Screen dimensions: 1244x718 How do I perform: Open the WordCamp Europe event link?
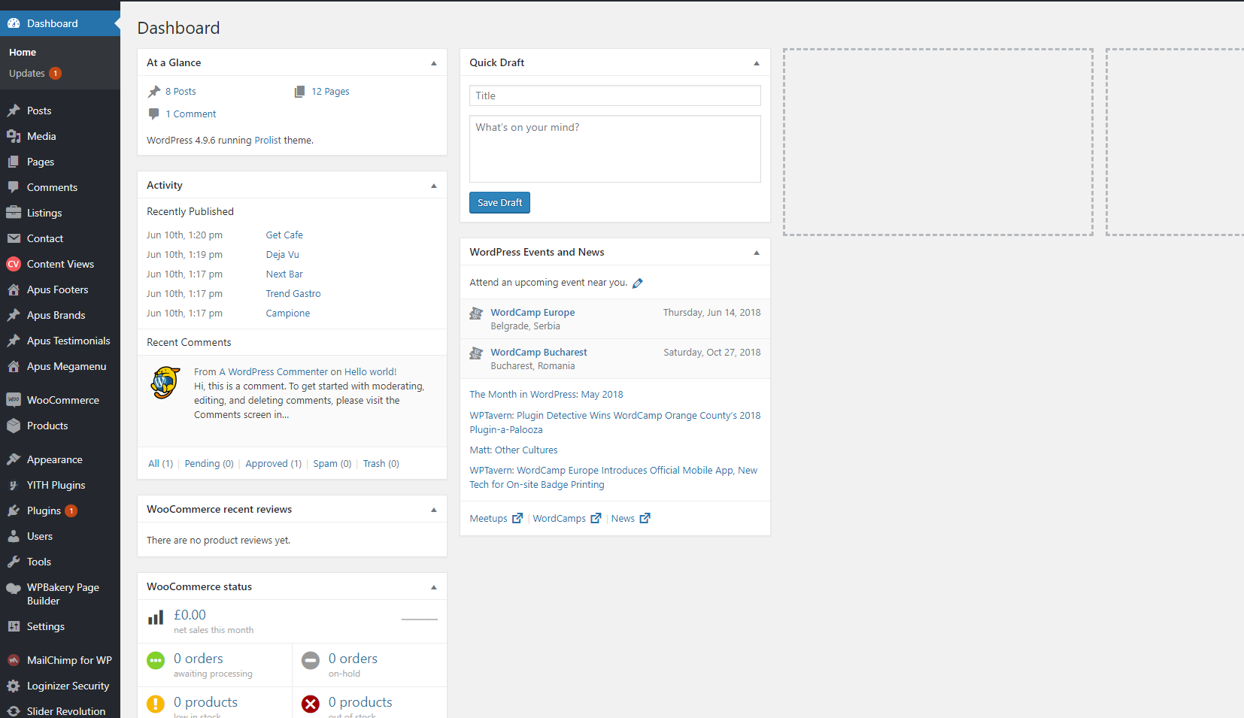(x=532, y=313)
